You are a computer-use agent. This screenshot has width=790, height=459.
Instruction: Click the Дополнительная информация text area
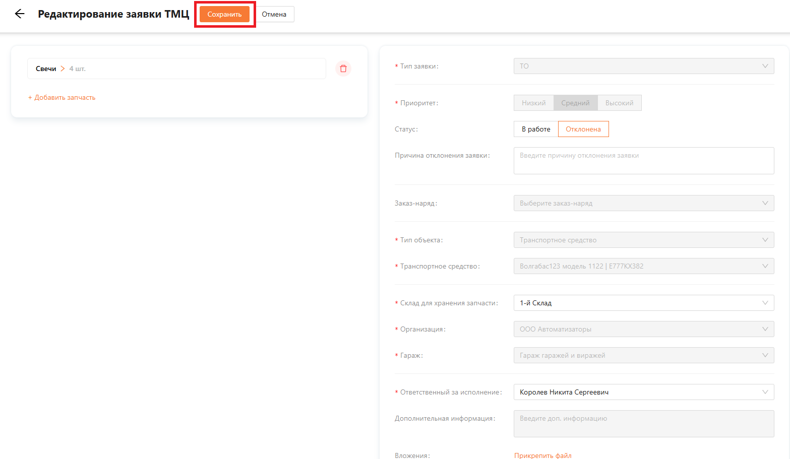click(x=643, y=423)
